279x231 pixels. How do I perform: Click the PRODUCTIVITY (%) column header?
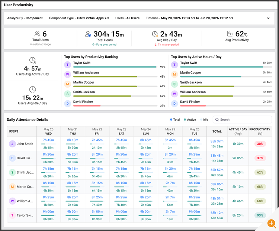coord(260,131)
